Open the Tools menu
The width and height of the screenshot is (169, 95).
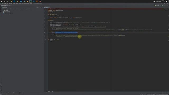22,4
